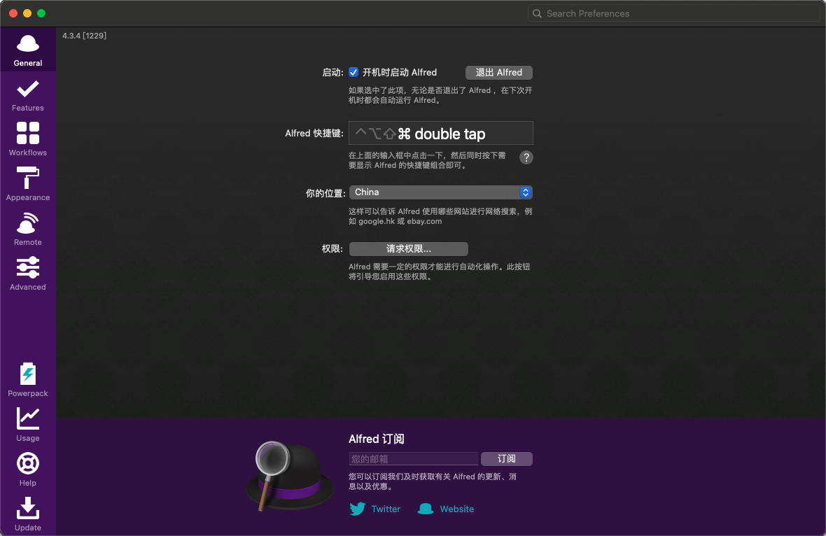
Task: Minimize window with yellow button
Action: [27, 14]
